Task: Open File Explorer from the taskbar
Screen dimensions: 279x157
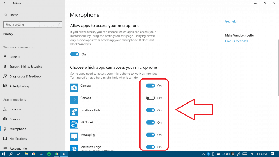Action: [x=26, y=154]
